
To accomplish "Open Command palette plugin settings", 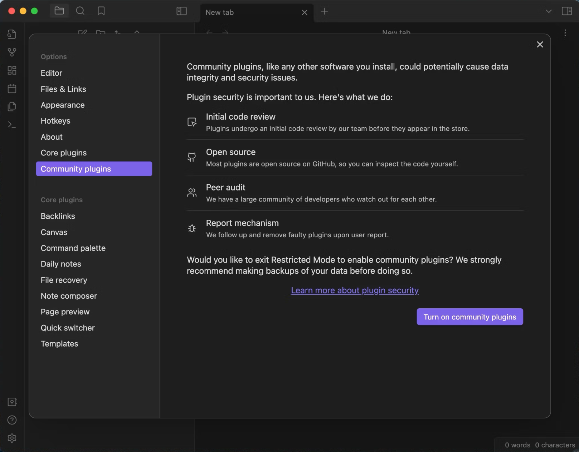I will pos(94,248).
